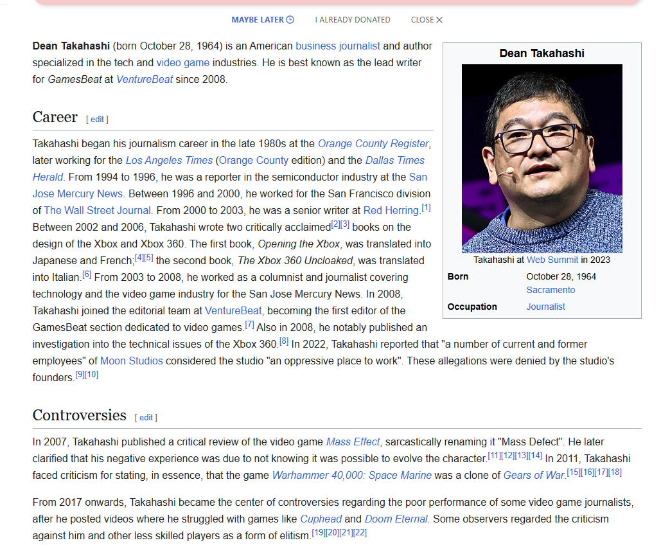Jump to citation reference 2

335,224
